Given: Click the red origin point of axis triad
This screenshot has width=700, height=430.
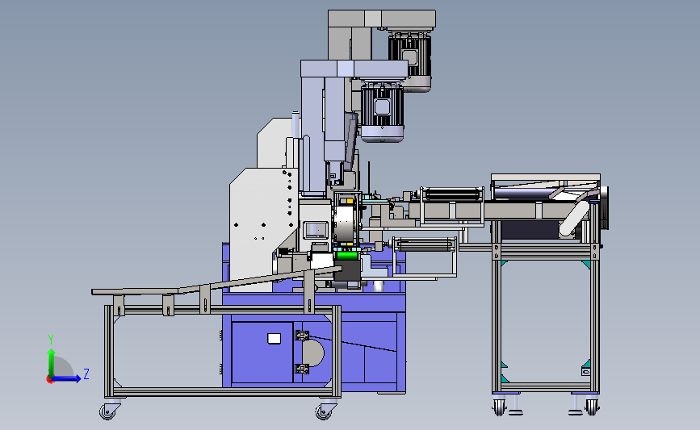Looking at the screenshot, I should click(49, 380).
